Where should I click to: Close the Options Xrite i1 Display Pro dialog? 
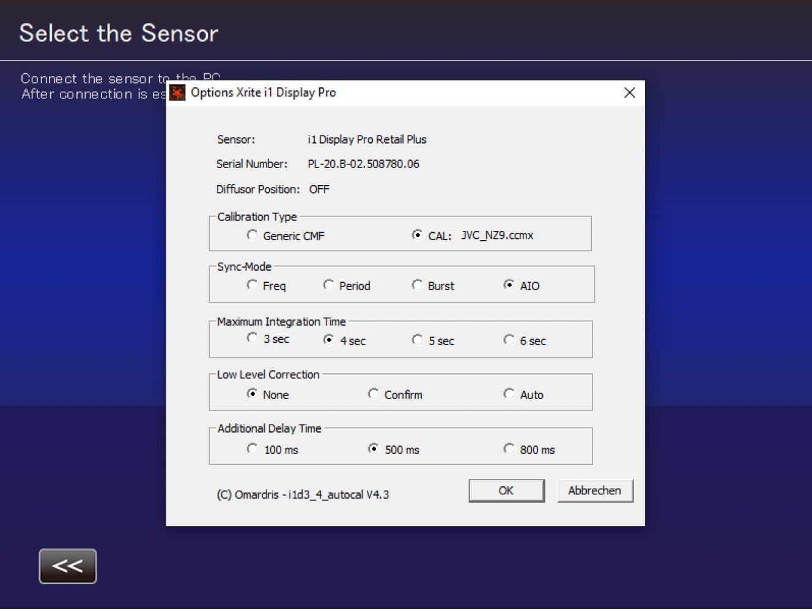tap(630, 93)
